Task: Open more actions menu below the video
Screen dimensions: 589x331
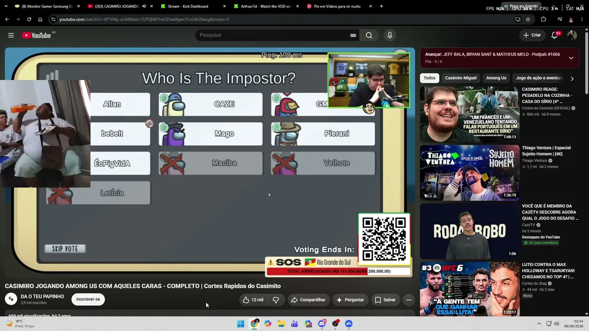Action: (409, 300)
